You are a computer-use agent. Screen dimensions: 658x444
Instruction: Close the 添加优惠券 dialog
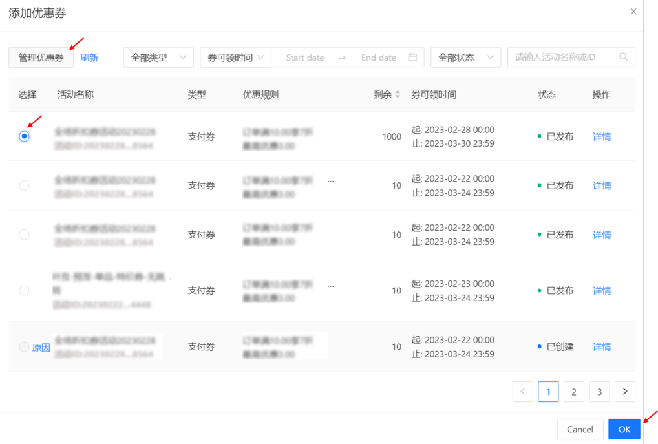pos(633,12)
